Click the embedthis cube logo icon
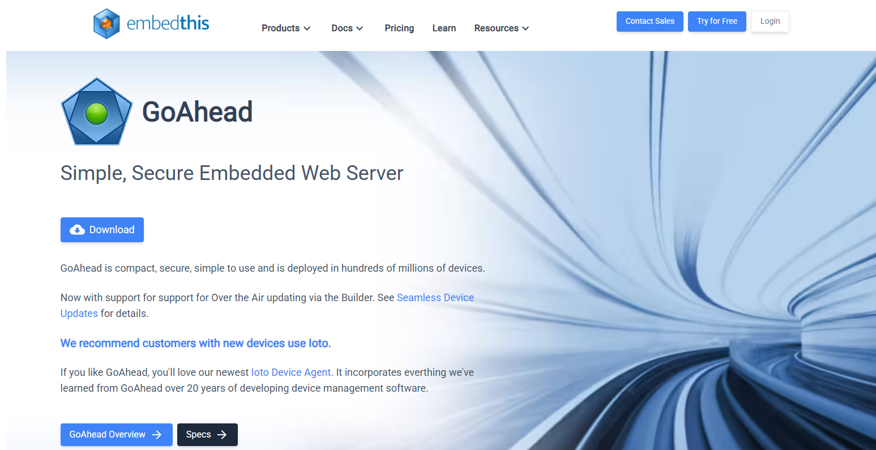 point(106,23)
